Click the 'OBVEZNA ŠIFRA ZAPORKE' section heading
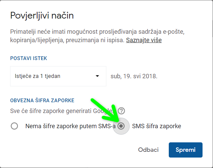 (42, 100)
